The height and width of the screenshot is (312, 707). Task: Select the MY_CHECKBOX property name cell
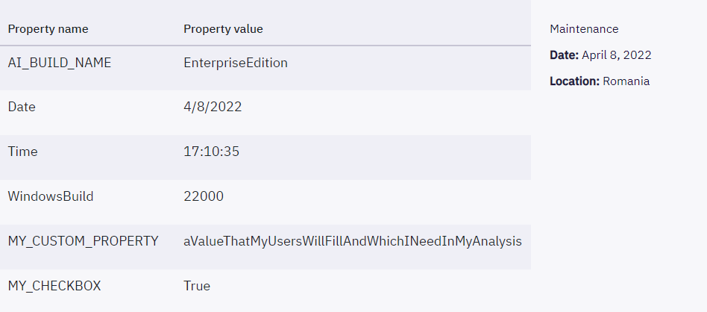coord(54,286)
